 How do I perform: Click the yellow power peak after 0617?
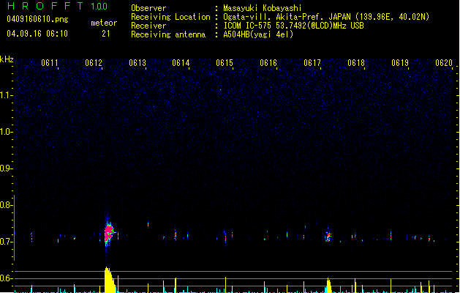328,286
